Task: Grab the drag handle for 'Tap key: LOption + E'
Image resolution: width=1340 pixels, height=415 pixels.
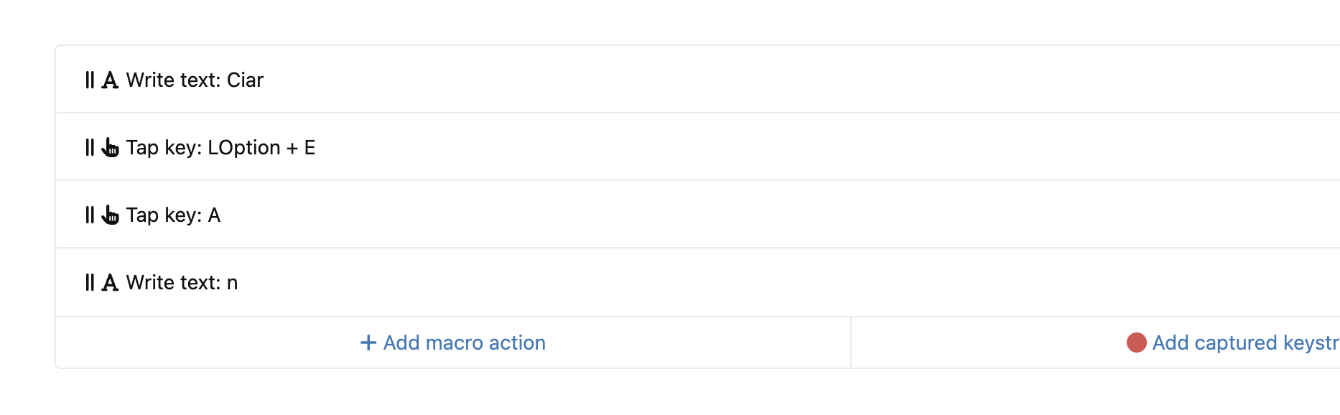Action: [x=90, y=147]
